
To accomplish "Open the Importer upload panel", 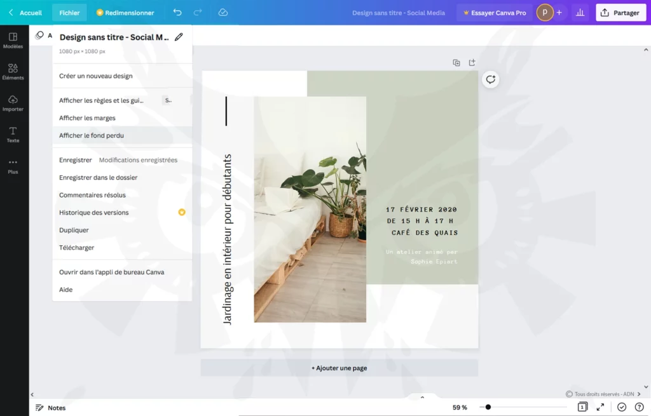I will coord(13,104).
